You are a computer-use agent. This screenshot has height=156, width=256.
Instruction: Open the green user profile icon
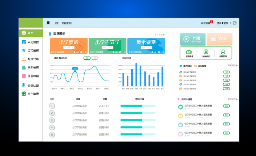coord(223,52)
